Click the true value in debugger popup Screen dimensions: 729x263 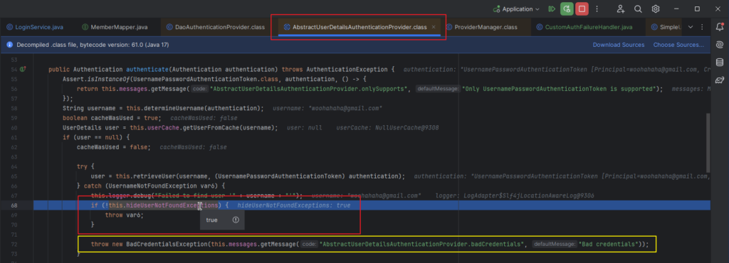(x=211, y=220)
